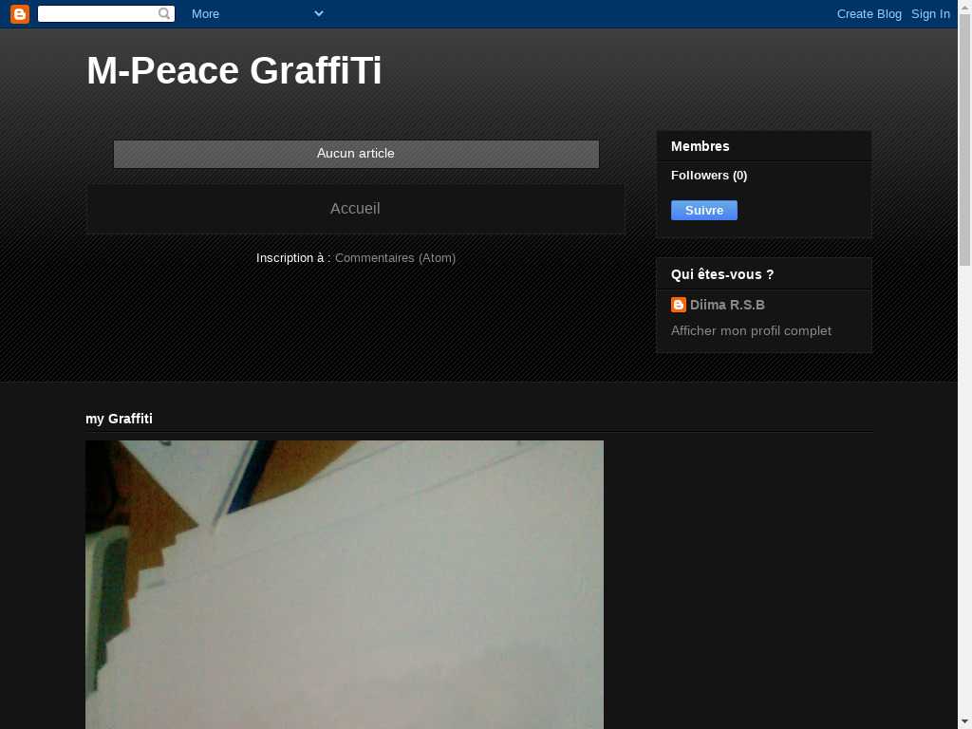Viewport: 972px width, 729px height.
Task: Open the Create Blog link
Action: tap(869, 14)
